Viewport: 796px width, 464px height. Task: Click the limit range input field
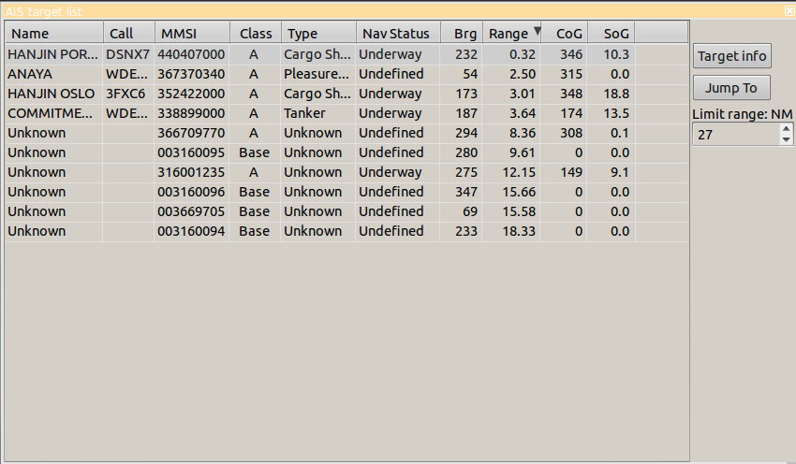coord(735,135)
